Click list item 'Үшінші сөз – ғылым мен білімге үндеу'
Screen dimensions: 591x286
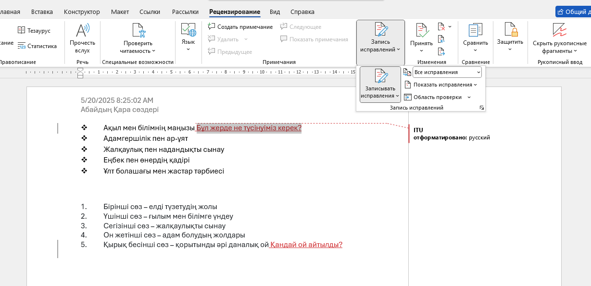tap(168, 216)
